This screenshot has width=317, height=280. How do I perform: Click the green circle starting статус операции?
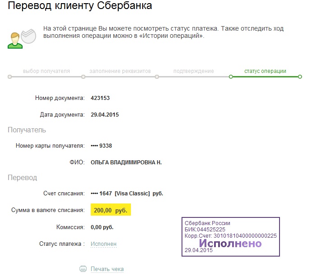pos(231,77)
